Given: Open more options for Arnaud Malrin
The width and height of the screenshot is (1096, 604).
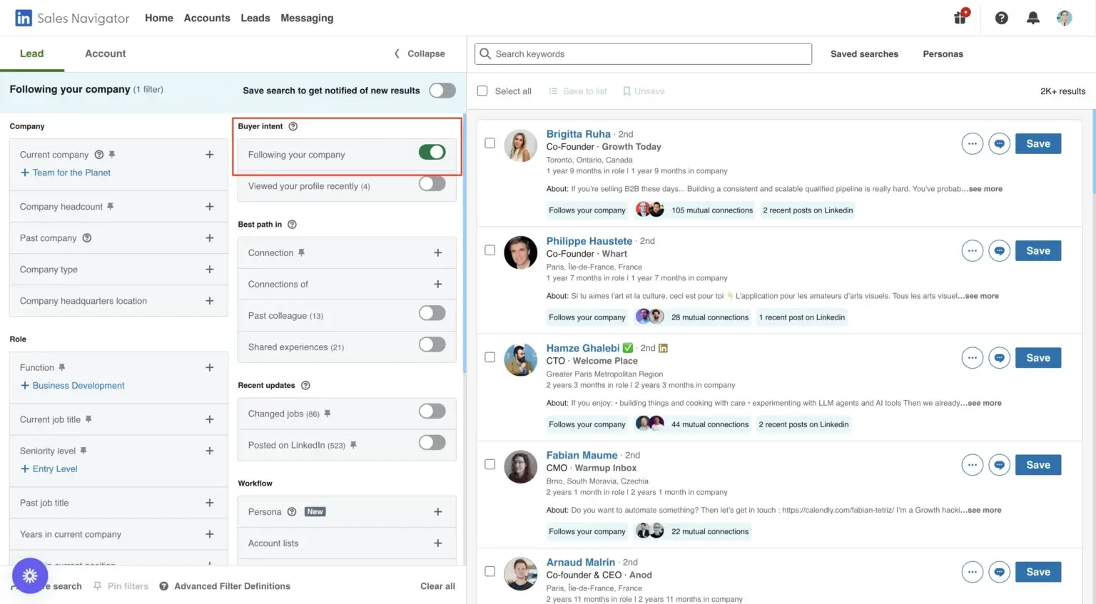Looking at the screenshot, I should point(973,571).
